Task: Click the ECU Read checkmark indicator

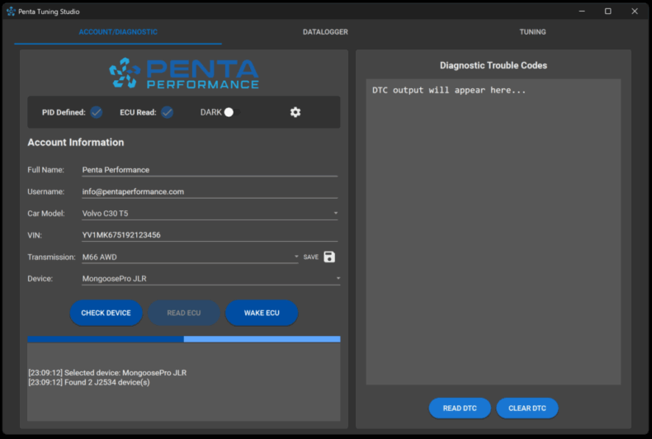Action: (x=168, y=112)
